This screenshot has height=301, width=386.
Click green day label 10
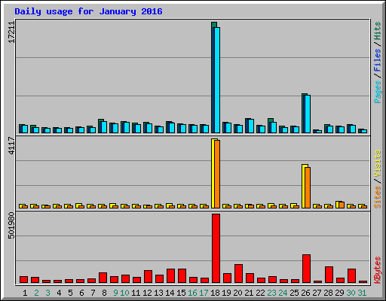(124, 293)
